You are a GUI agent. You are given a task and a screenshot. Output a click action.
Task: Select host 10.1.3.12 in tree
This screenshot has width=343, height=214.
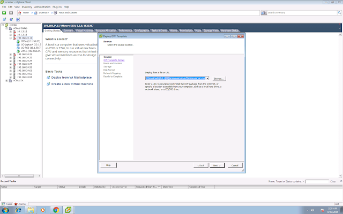click(x=22, y=32)
